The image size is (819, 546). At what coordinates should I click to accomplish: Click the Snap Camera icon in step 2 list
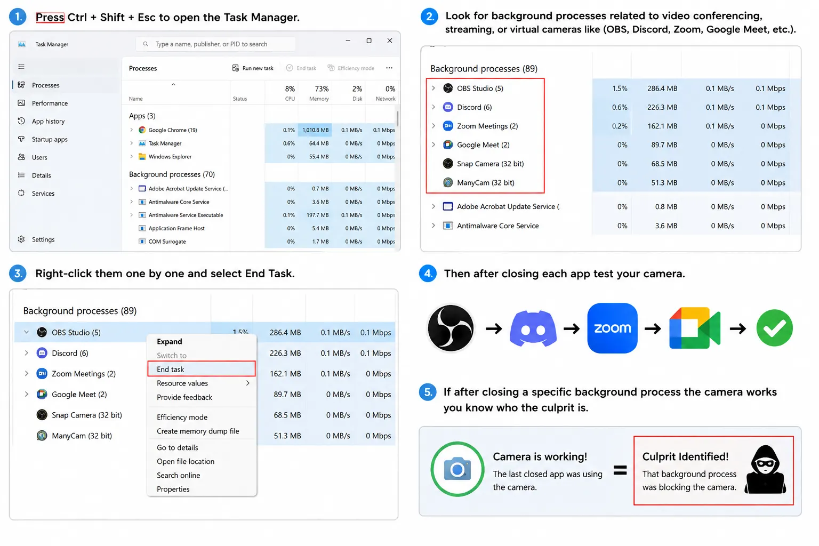point(448,164)
